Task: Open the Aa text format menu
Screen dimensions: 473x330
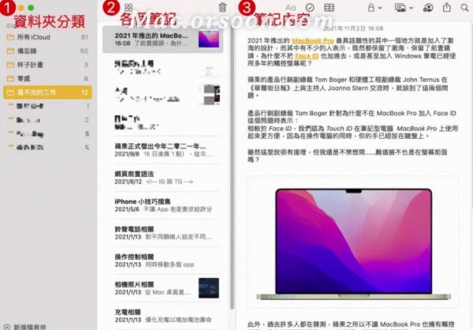Action: click(290, 8)
